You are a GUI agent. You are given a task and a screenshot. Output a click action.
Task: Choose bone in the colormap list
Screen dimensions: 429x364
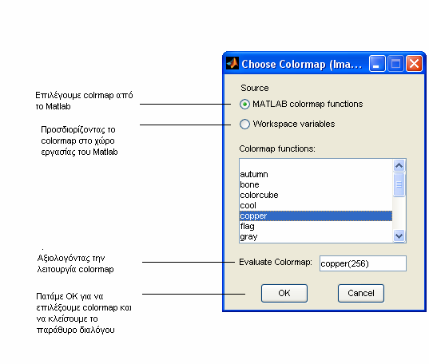coord(316,184)
